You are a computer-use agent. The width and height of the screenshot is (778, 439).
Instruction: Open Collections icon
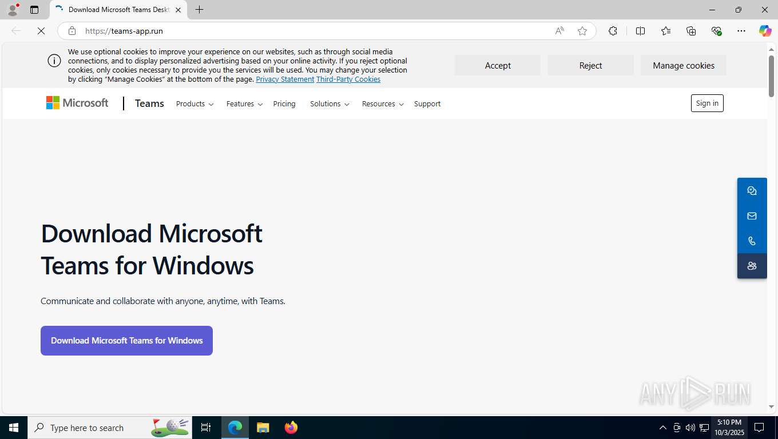pos(691,31)
